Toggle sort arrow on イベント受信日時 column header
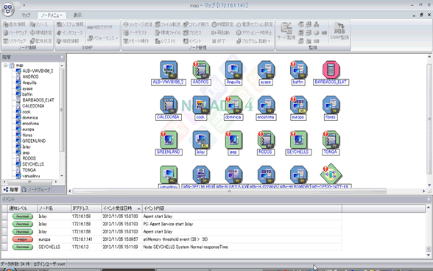 (138, 208)
